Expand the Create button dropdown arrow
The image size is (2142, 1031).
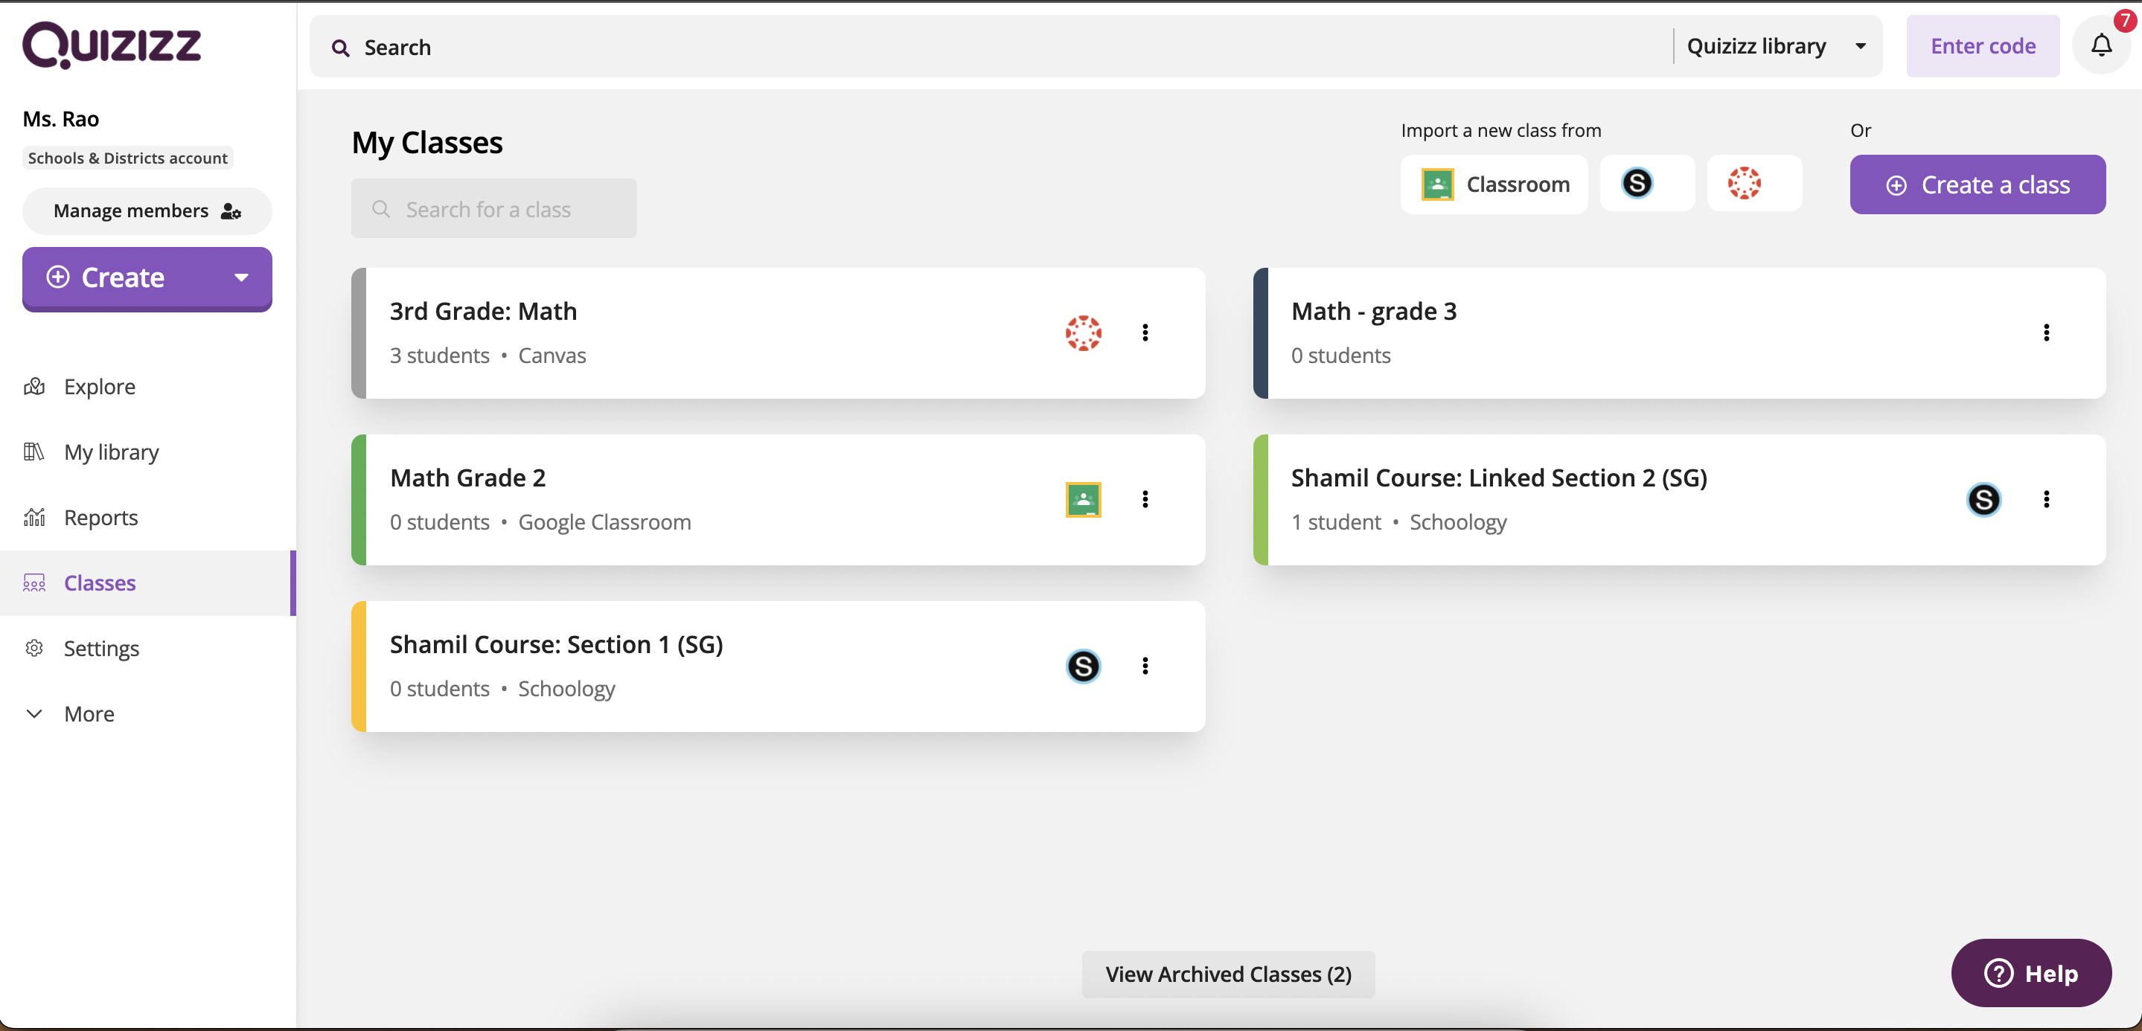[239, 278]
